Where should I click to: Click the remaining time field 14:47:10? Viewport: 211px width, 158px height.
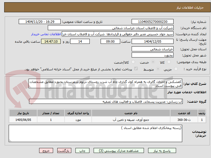pyautogui.click(x=51, y=41)
